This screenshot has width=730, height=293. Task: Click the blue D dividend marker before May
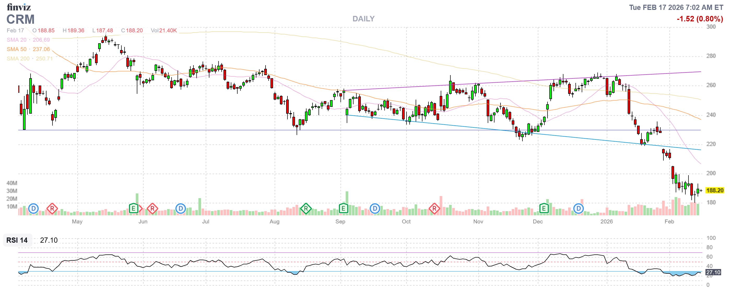pos(33,209)
